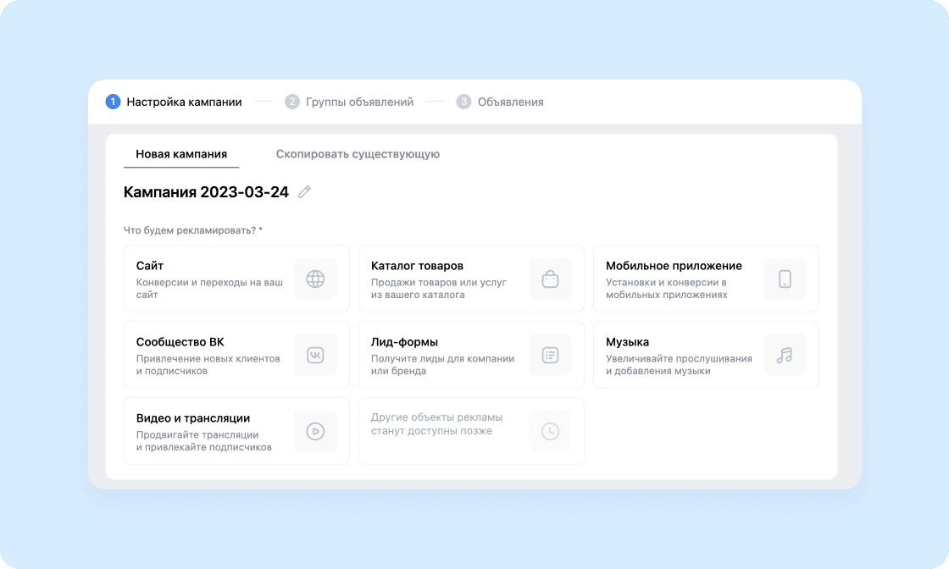
Task: Click the list icon on the Лид-формы card
Action: coord(550,355)
